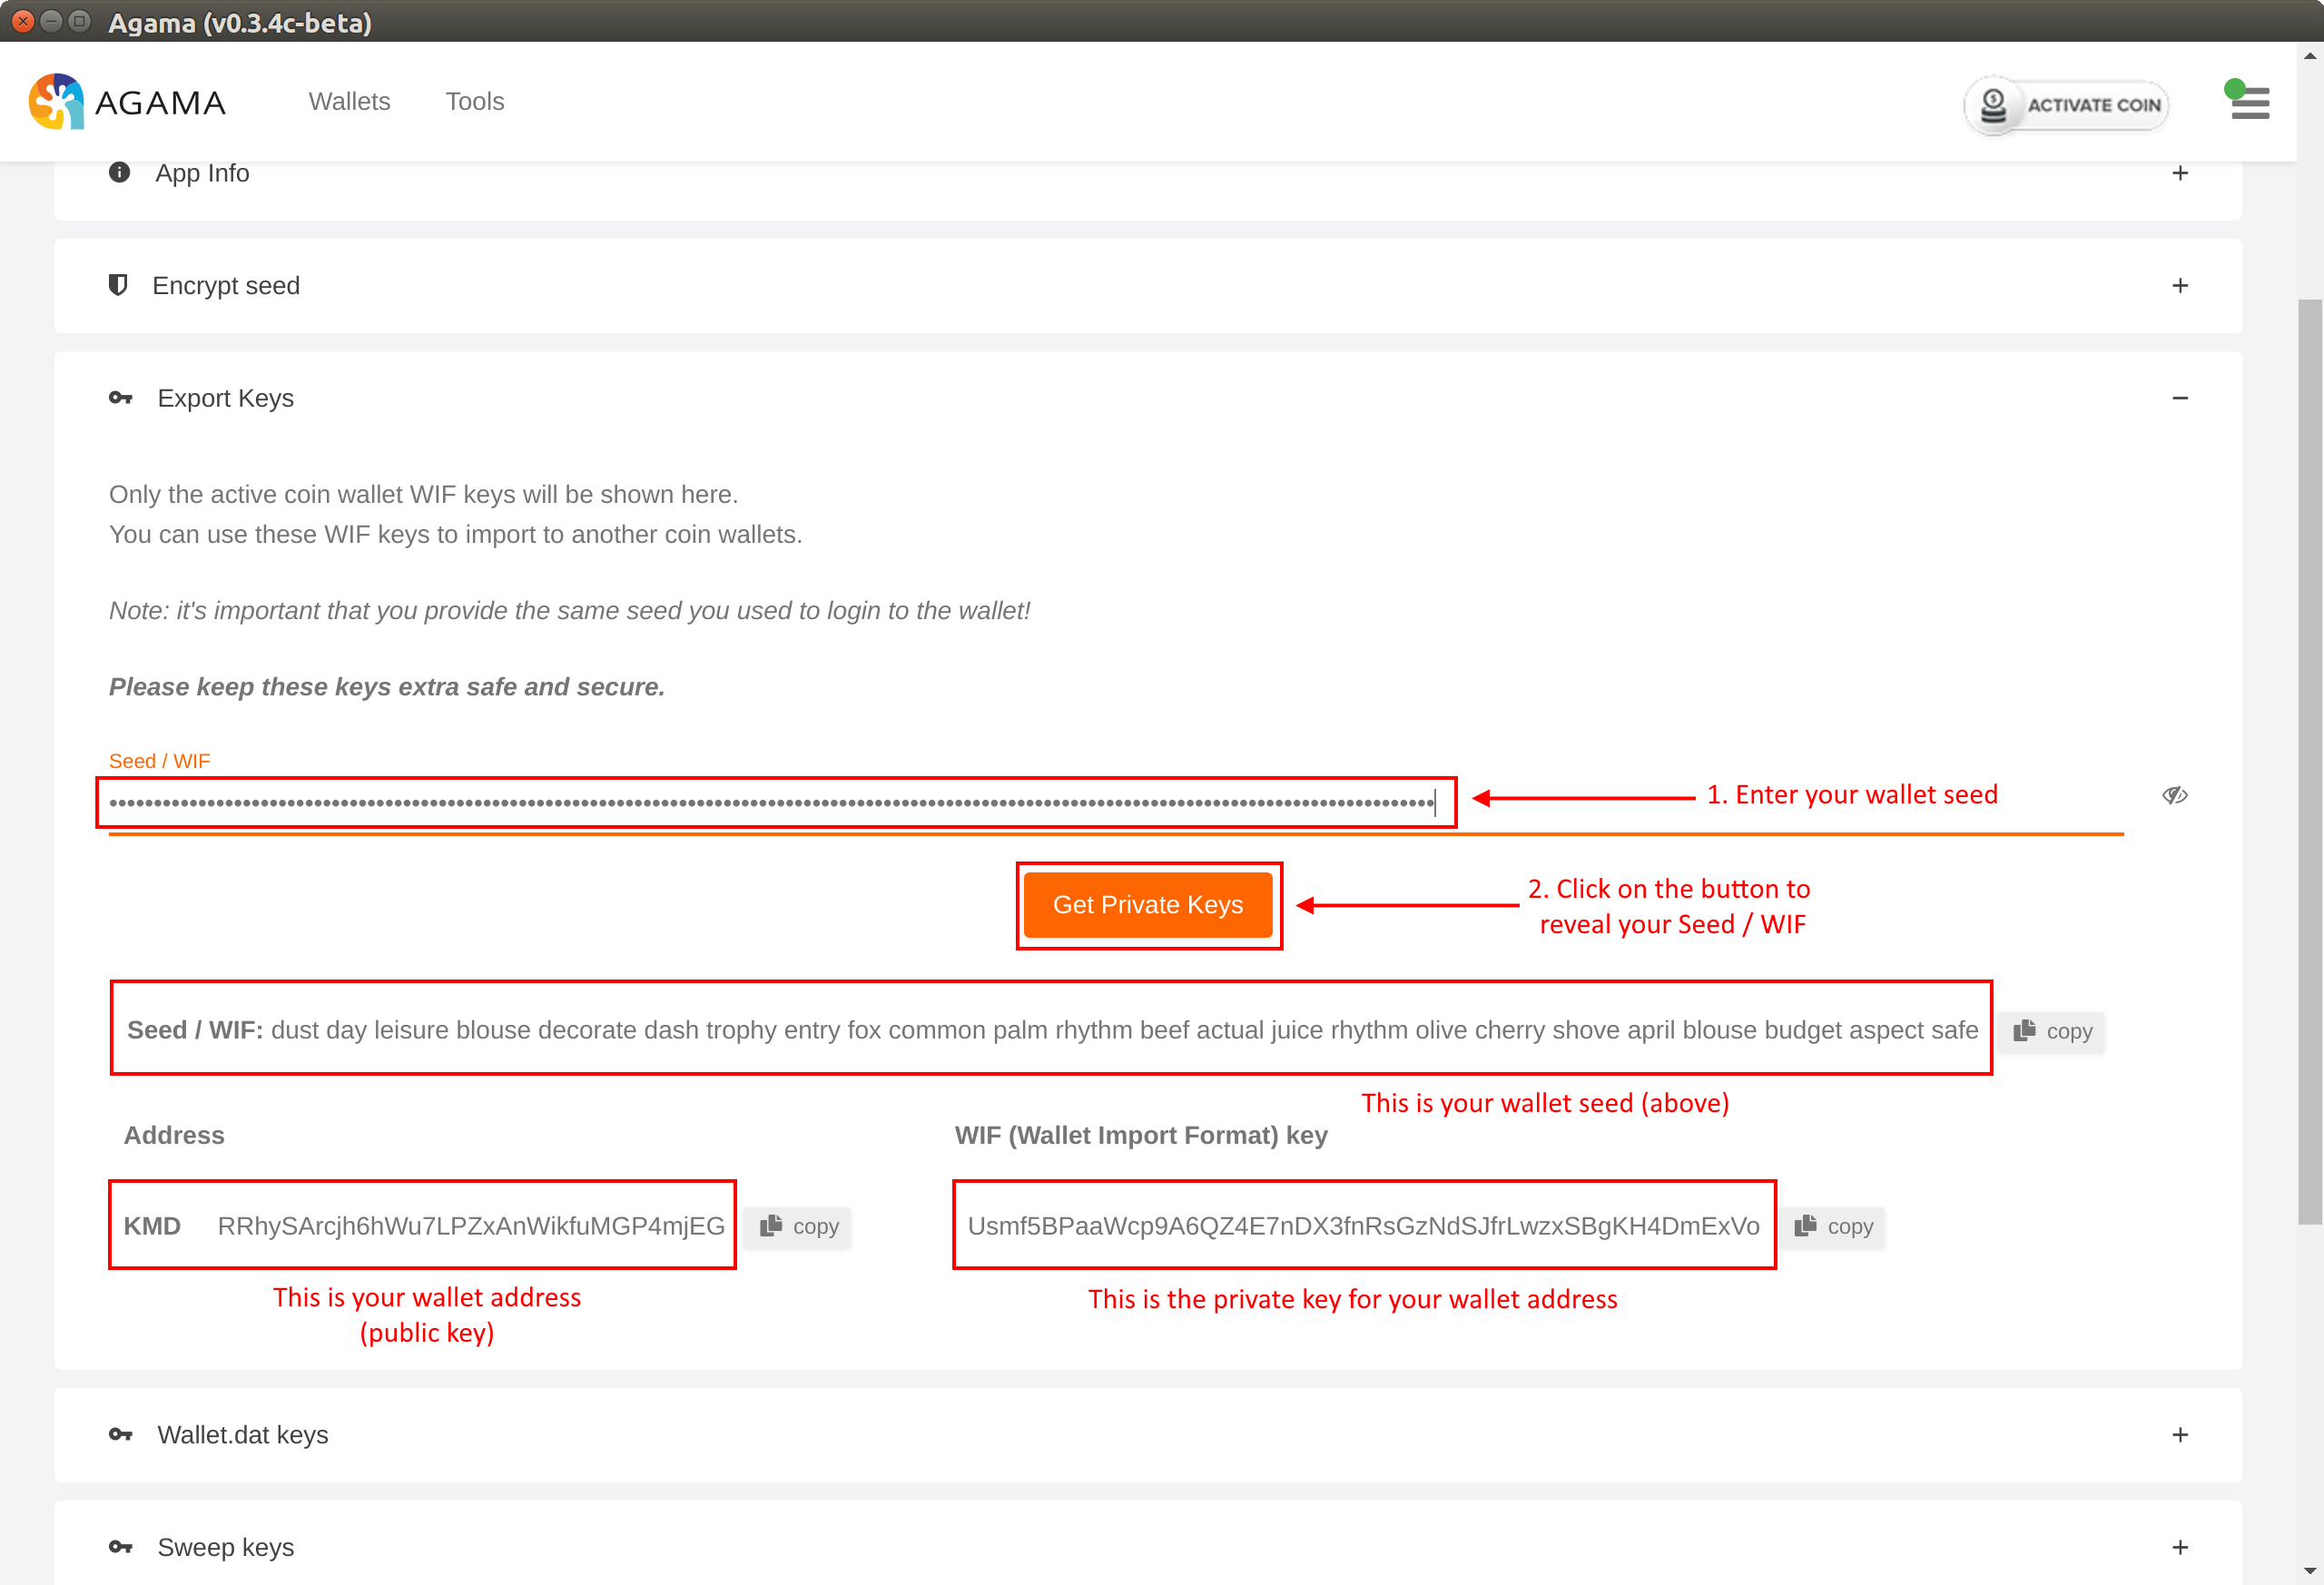Click the Sweep keys key icon
The width and height of the screenshot is (2324, 1585).
coord(120,1547)
